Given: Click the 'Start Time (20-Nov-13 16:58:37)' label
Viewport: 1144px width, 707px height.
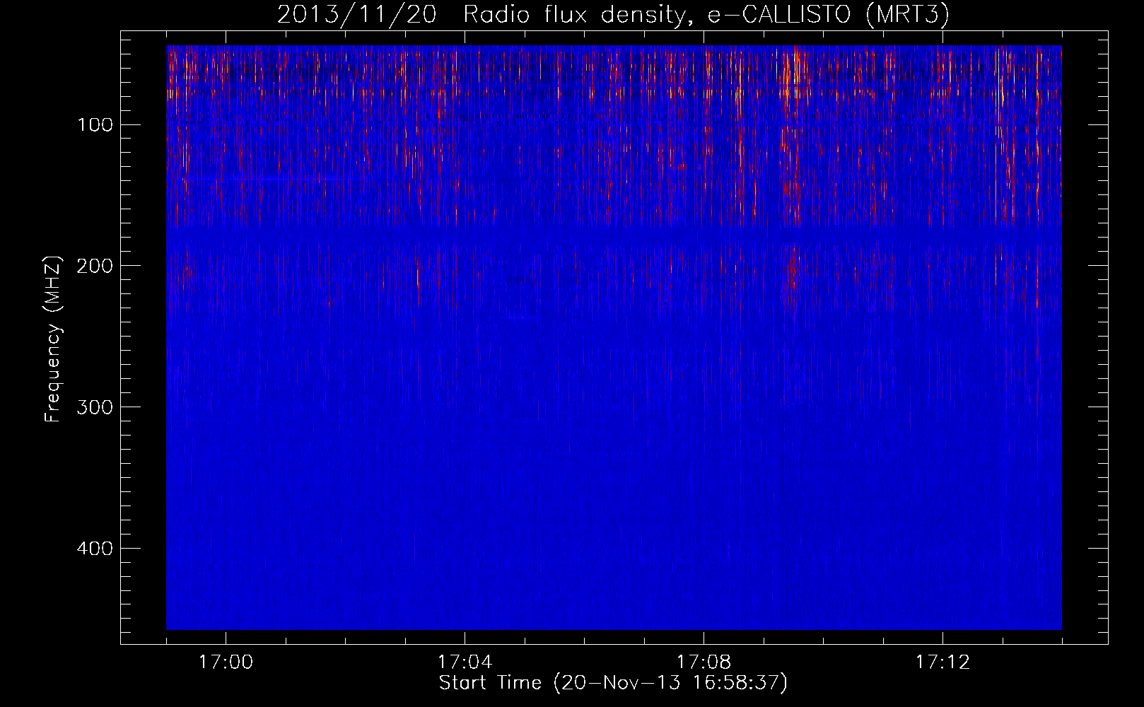Looking at the screenshot, I should (613, 683).
